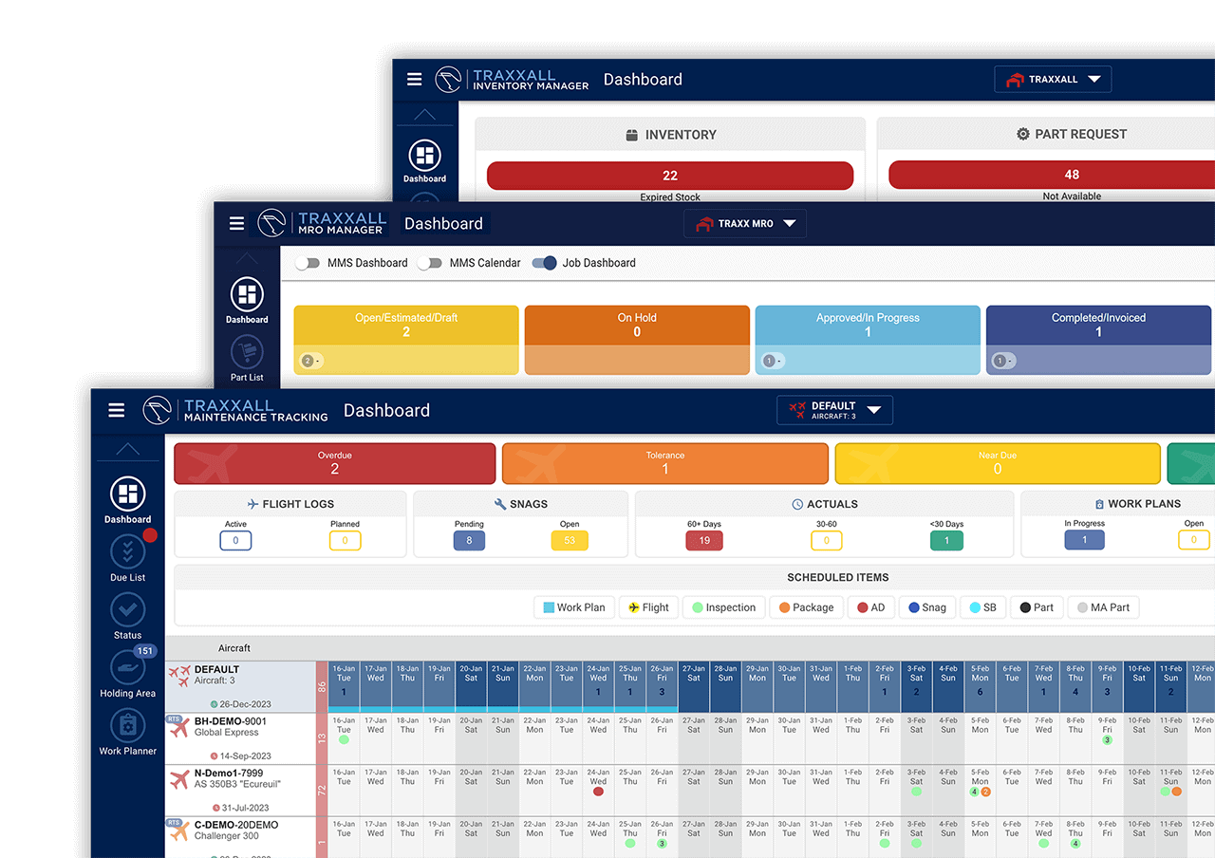Click <30 Days actuals count 1
This screenshot has width=1215, height=858.
pos(946,541)
